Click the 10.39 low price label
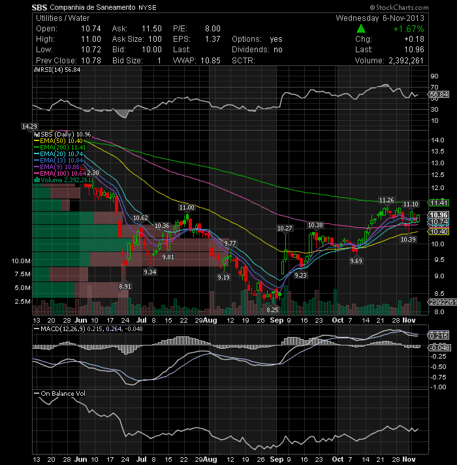This screenshot has width=457, height=465. [408, 239]
